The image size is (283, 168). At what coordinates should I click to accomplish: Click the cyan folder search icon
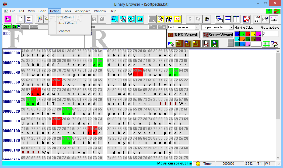click(x=140, y=19)
